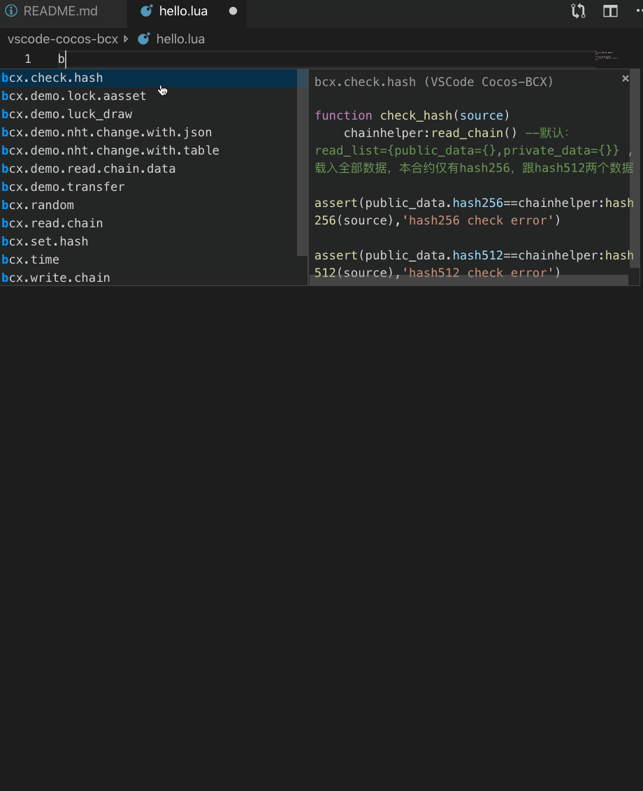Split the editor with the layout icon

[x=610, y=11]
